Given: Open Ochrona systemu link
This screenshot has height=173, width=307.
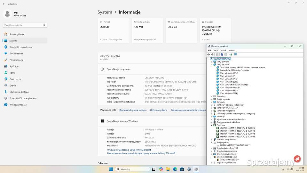Looking at the screenshot, I should pyautogui.click(x=159, y=110).
